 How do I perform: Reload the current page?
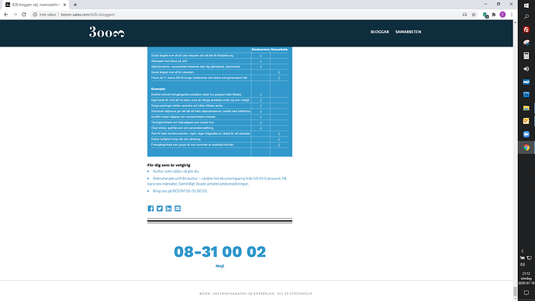coord(24,15)
